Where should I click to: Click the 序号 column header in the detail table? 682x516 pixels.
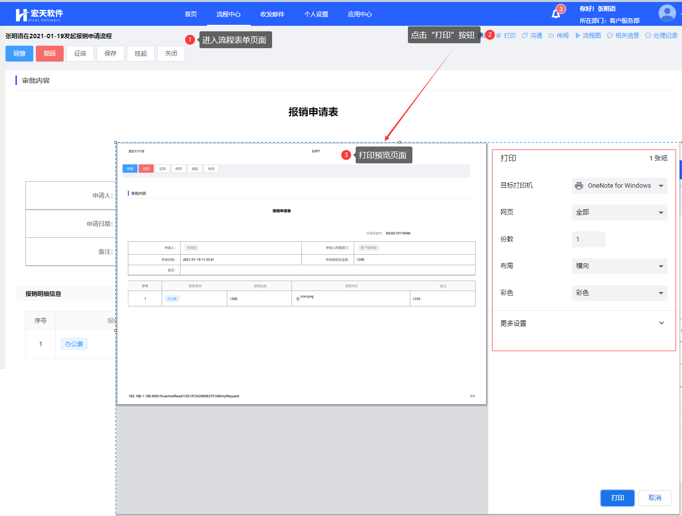point(40,321)
